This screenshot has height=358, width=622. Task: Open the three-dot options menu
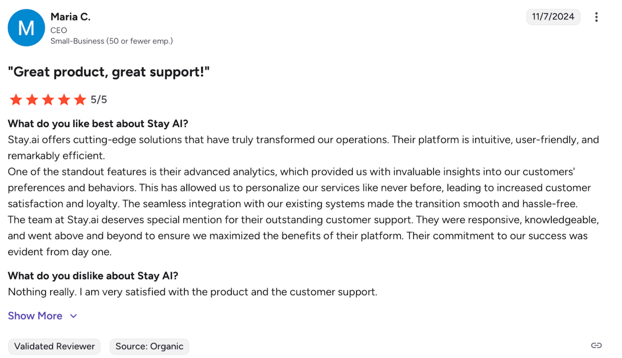596,17
